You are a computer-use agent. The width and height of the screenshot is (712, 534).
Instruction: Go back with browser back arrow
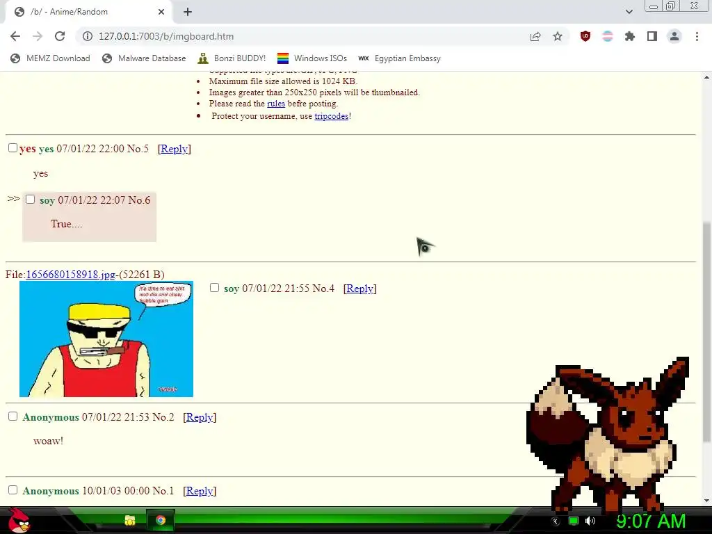tap(15, 36)
